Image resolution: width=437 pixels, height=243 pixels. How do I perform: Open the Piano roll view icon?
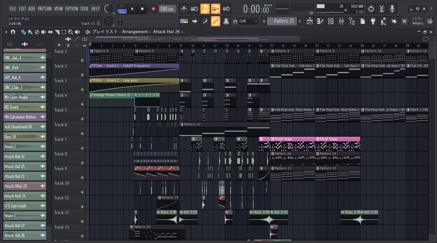[x=320, y=21]
